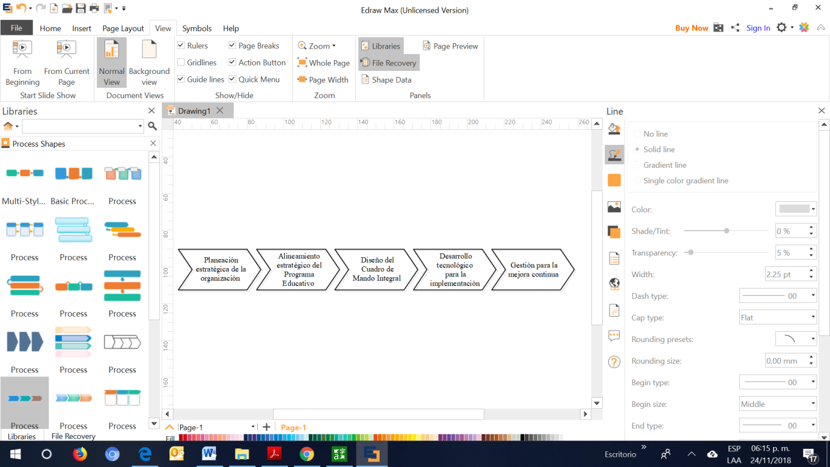Toggle the Quick Menu checkbox
The width and height of the screenshot is (830, 467).
click(x=232, y=79)
